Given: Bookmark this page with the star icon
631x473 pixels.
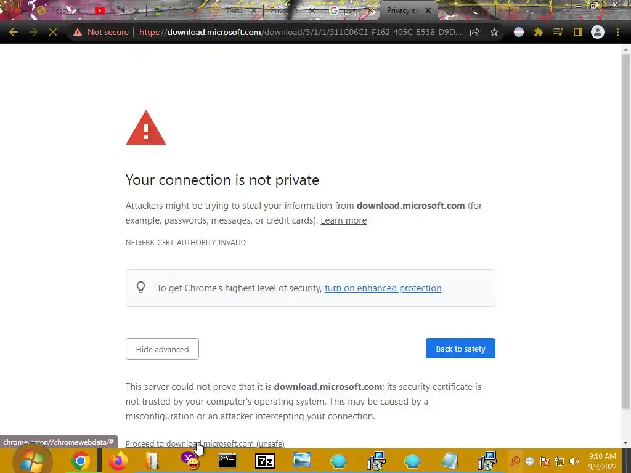Looking at the screenshot, I should (x=494, y=32).
